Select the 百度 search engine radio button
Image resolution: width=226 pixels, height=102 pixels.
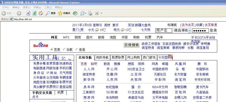(x=52, y=50)
